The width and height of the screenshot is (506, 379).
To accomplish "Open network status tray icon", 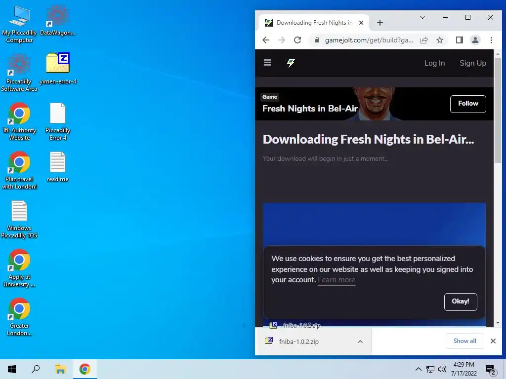I will (430, 369).
